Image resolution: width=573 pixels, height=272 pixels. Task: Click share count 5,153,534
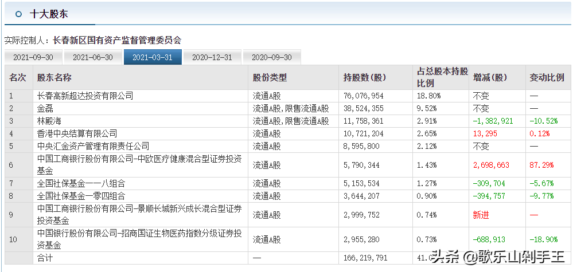pyautogui.click(x=361, y=184)
